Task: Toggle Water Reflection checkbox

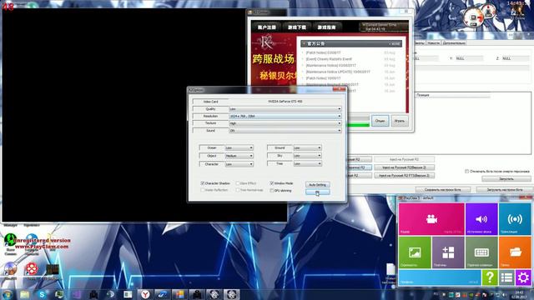Action: [214, 190]
